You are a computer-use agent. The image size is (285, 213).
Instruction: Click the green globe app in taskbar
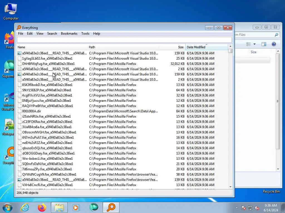pyautogui.click(x=94, y=207)
